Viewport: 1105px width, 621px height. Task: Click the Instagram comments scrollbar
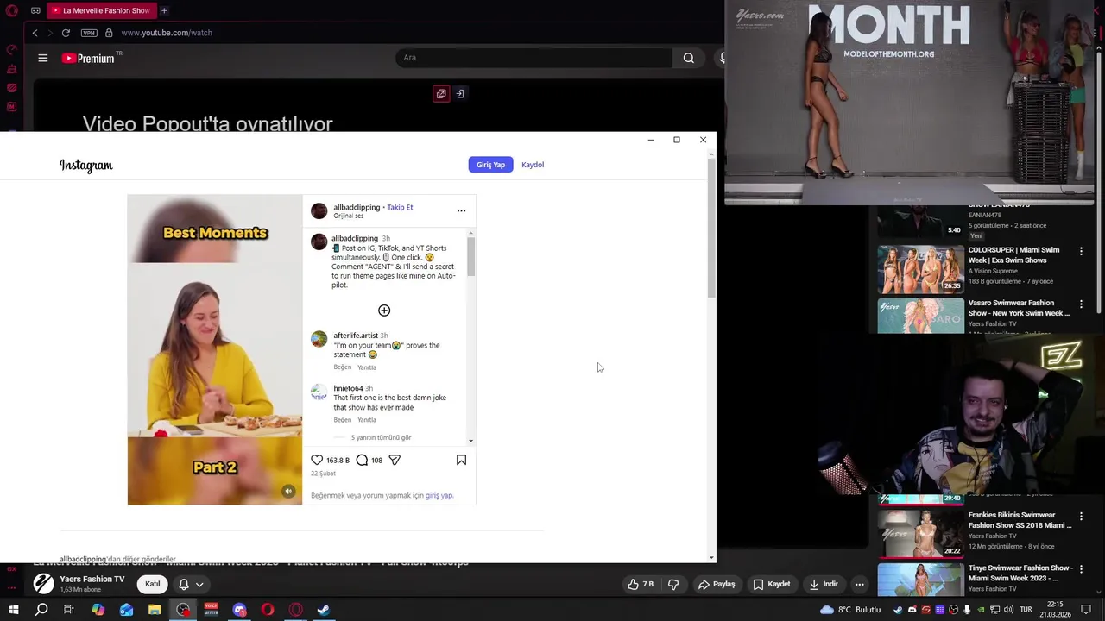pos(470,256)
